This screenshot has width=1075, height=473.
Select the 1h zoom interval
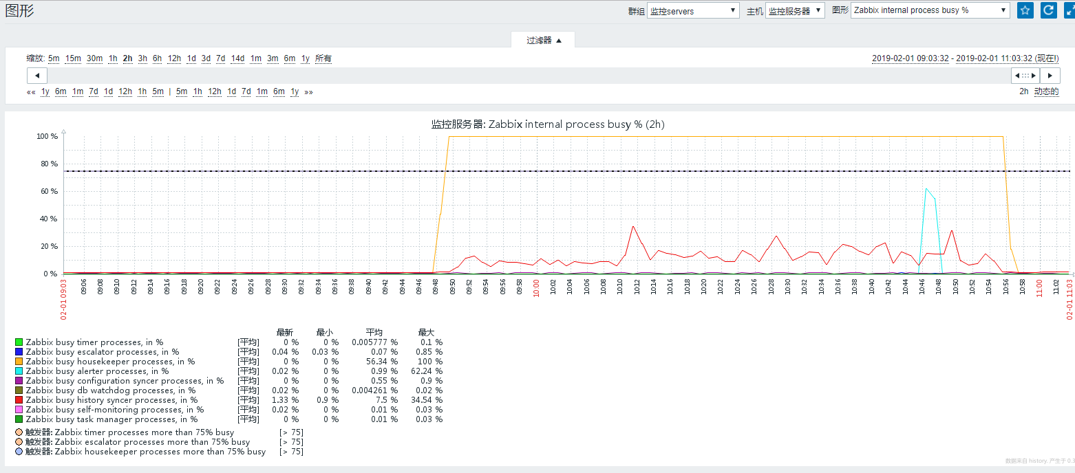pyautogui.click(x=112, y=58)
